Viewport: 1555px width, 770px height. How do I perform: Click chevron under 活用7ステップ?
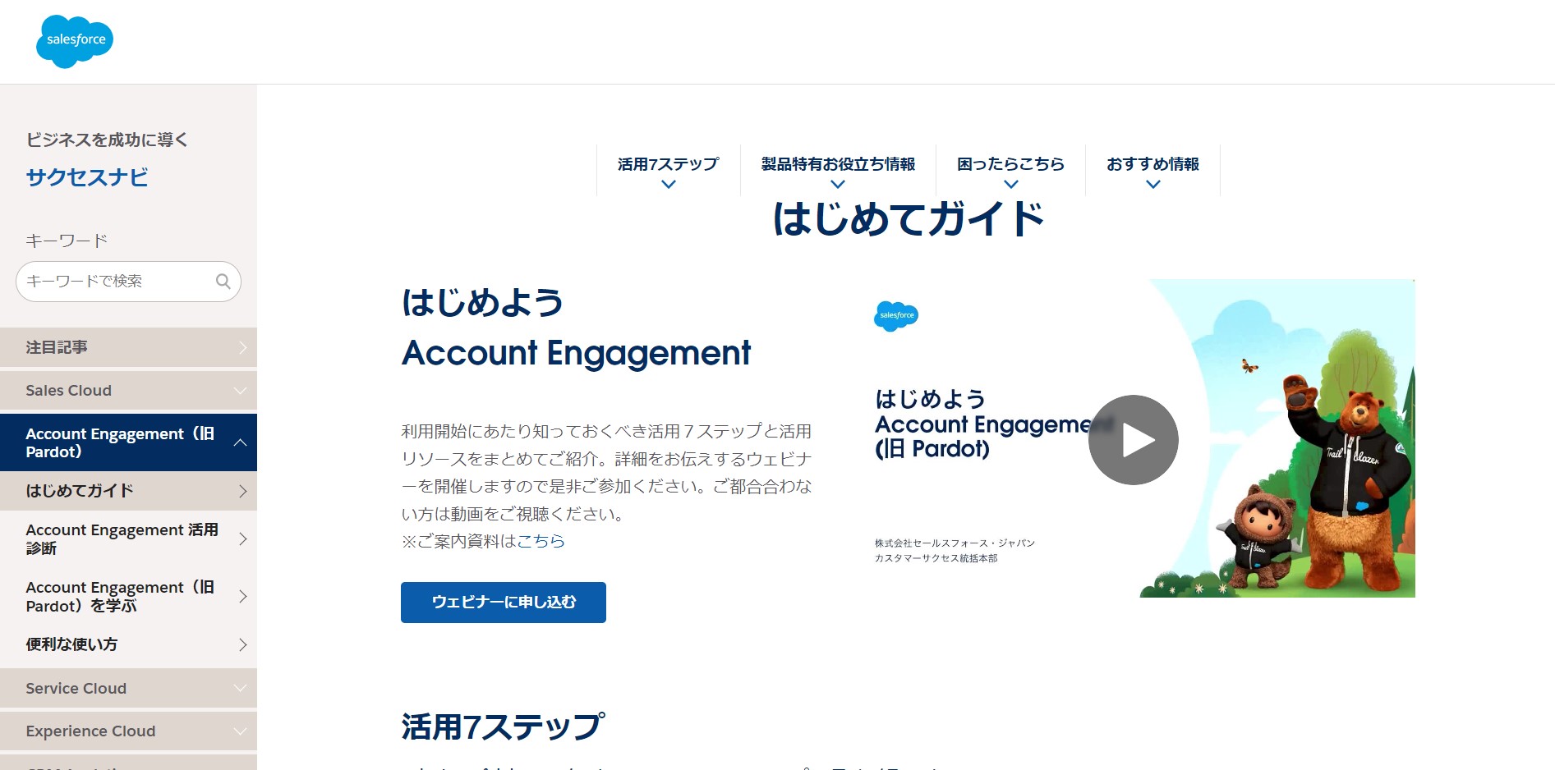[x=669, y=185]
